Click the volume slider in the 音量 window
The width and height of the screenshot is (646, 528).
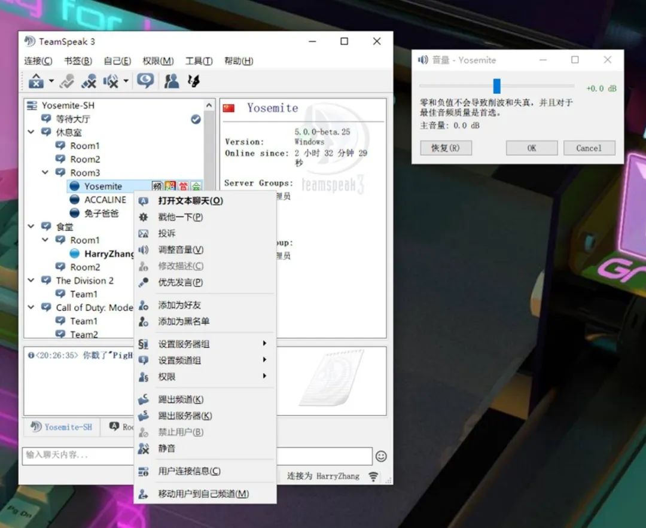coord(496,86)
